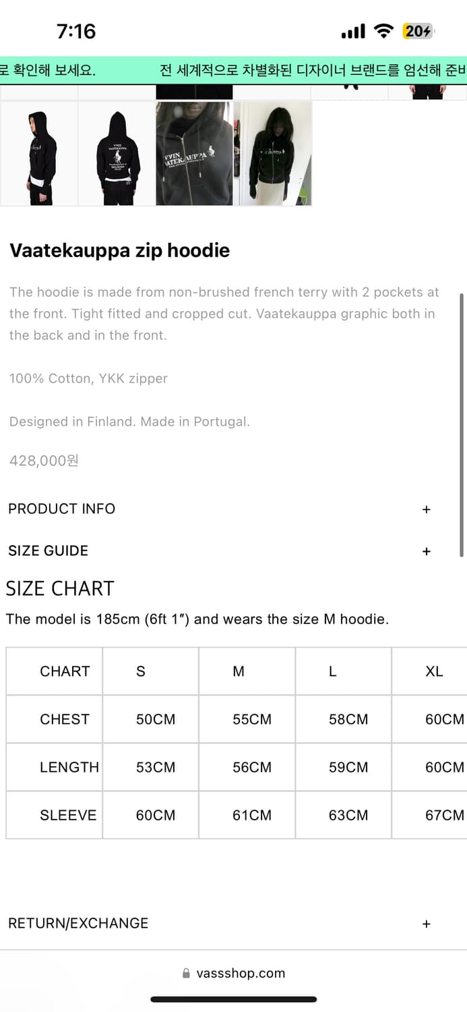Open the back-view hoodie thumbnail

click(x=117, y=154)
